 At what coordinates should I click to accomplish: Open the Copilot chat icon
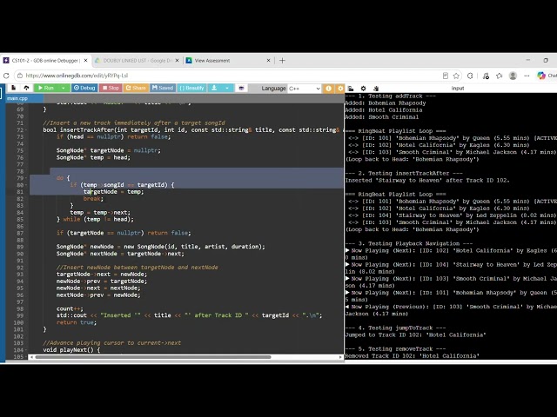pos(541,76)
